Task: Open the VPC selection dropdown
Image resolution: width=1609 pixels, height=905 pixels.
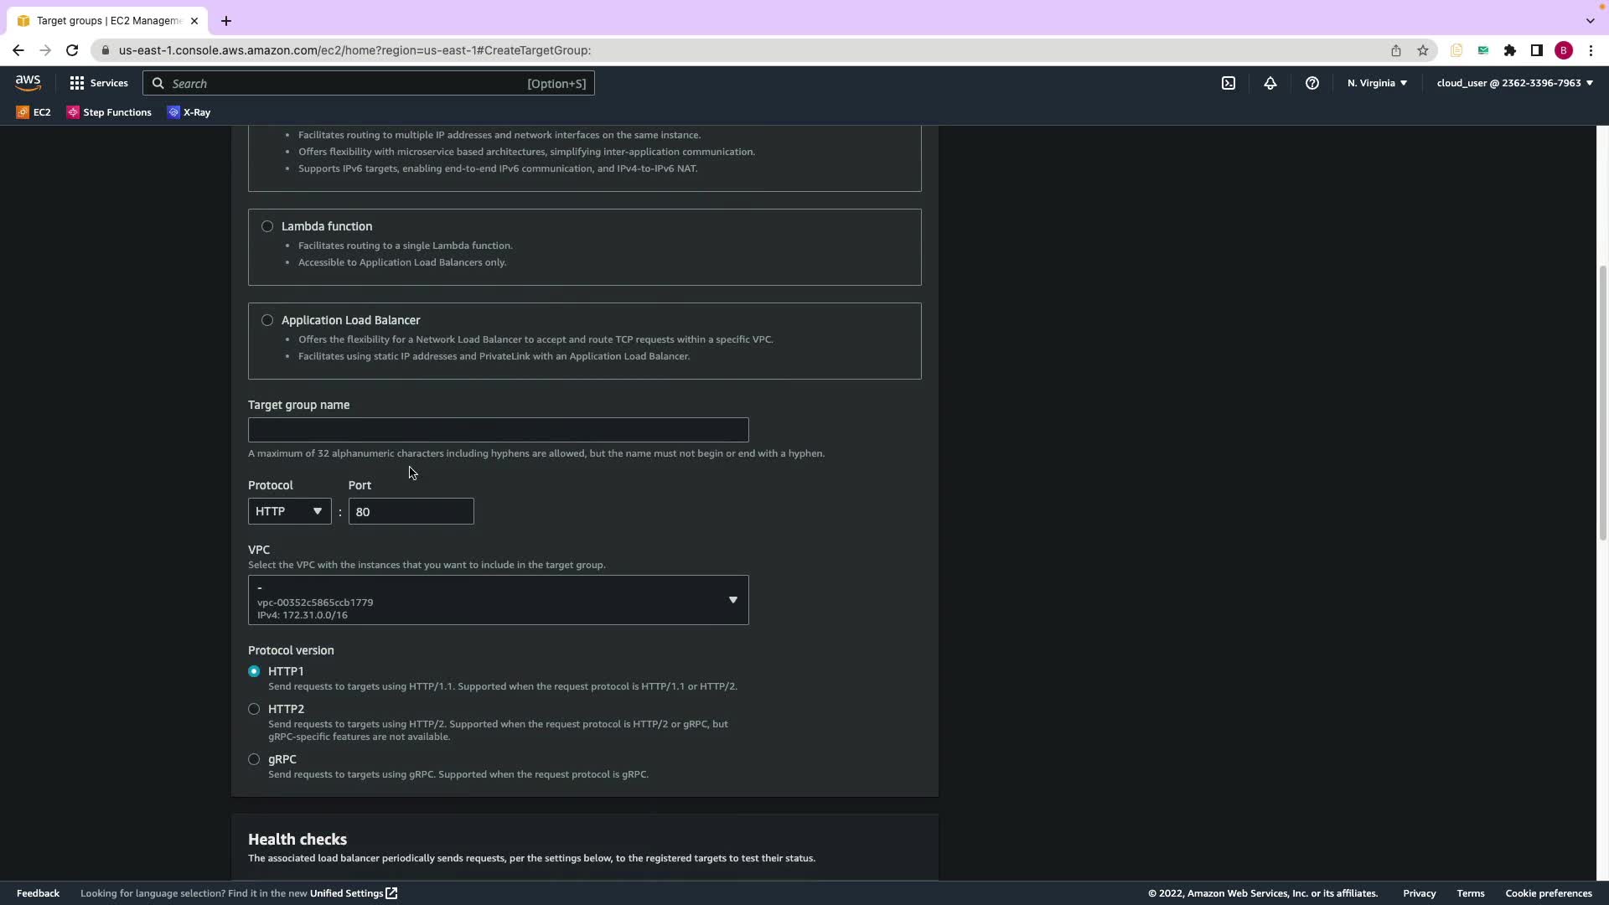Action: (498, 600)
